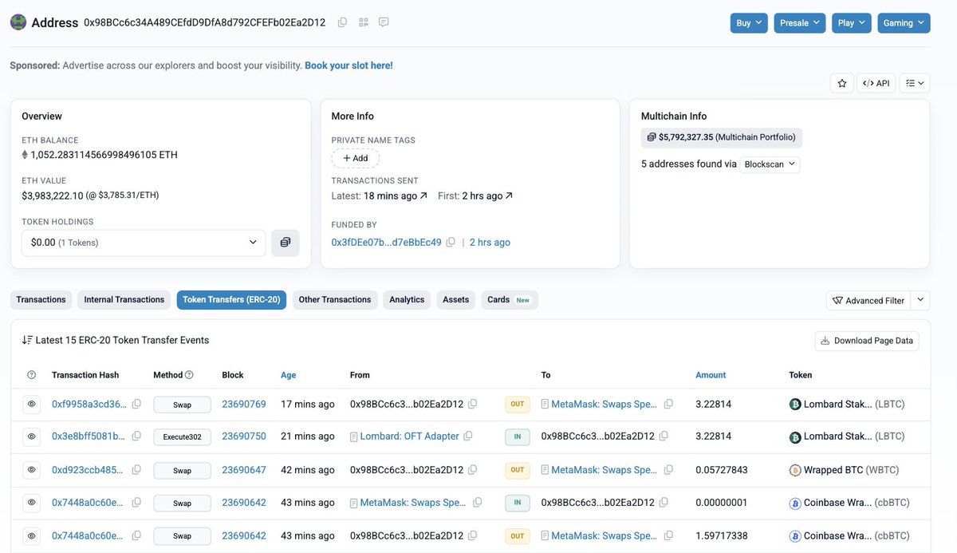Open the Analytics tab
The image size is (957, 553).
pyautogui.click(x=407, y=300)
